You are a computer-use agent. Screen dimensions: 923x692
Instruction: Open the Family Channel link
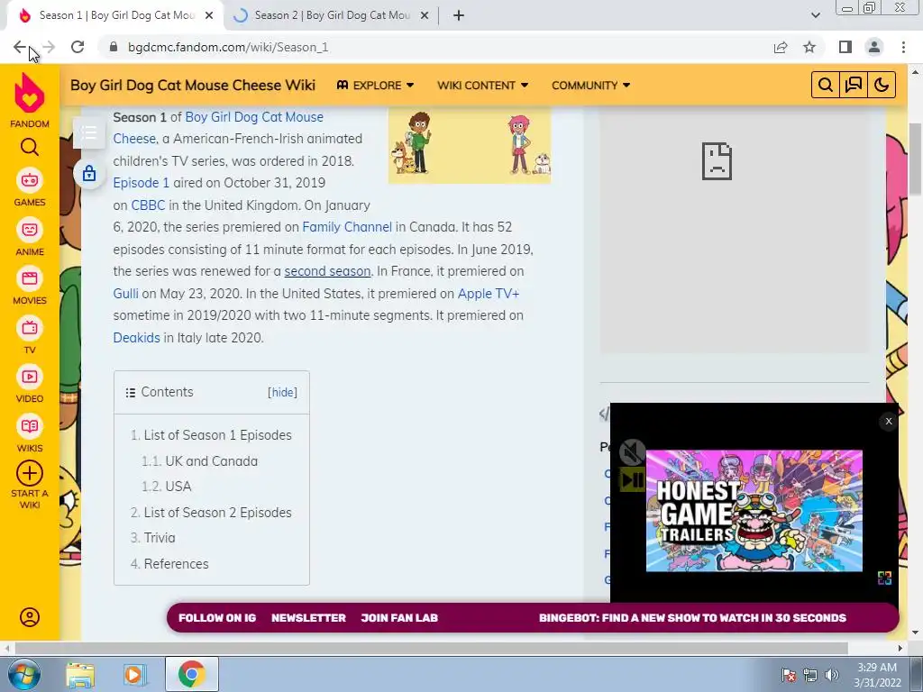(347, 227)
